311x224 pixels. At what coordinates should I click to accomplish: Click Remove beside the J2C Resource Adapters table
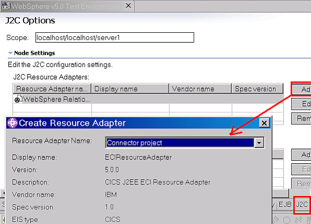click(301, 118)
